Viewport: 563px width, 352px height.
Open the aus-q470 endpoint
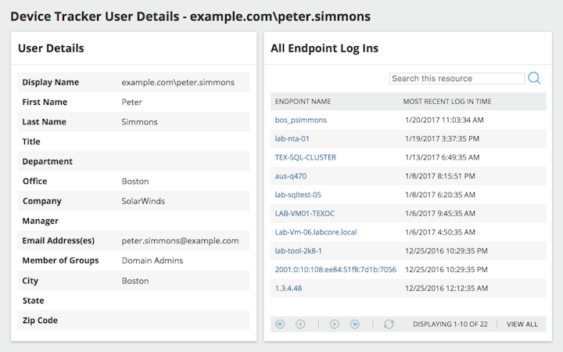click(291, 176)
